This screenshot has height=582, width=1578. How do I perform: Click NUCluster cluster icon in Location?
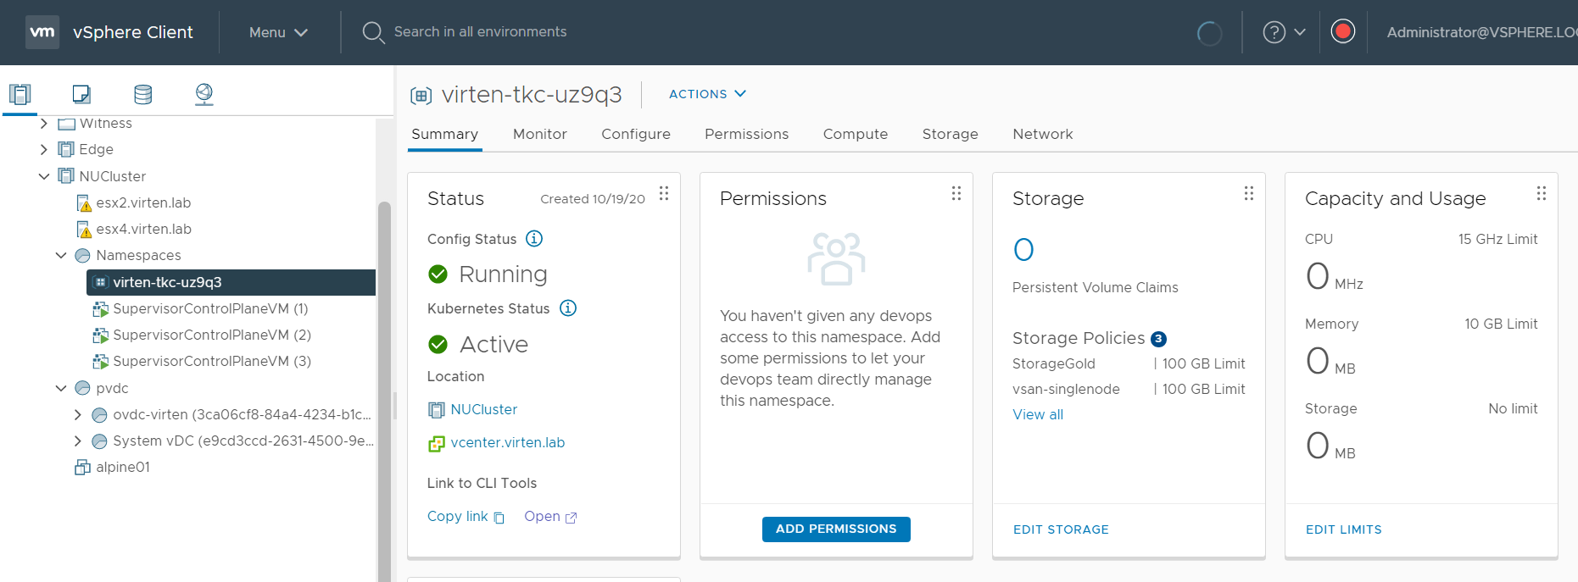(436, 410)
